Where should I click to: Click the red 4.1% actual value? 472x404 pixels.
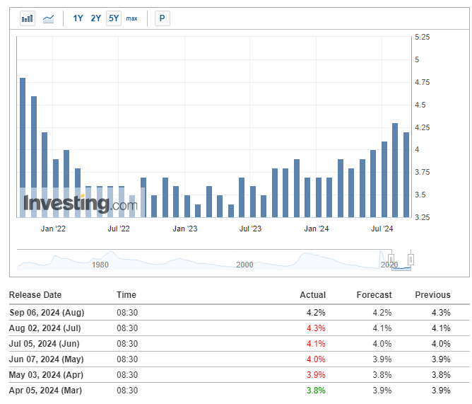(x=316, y=344)
